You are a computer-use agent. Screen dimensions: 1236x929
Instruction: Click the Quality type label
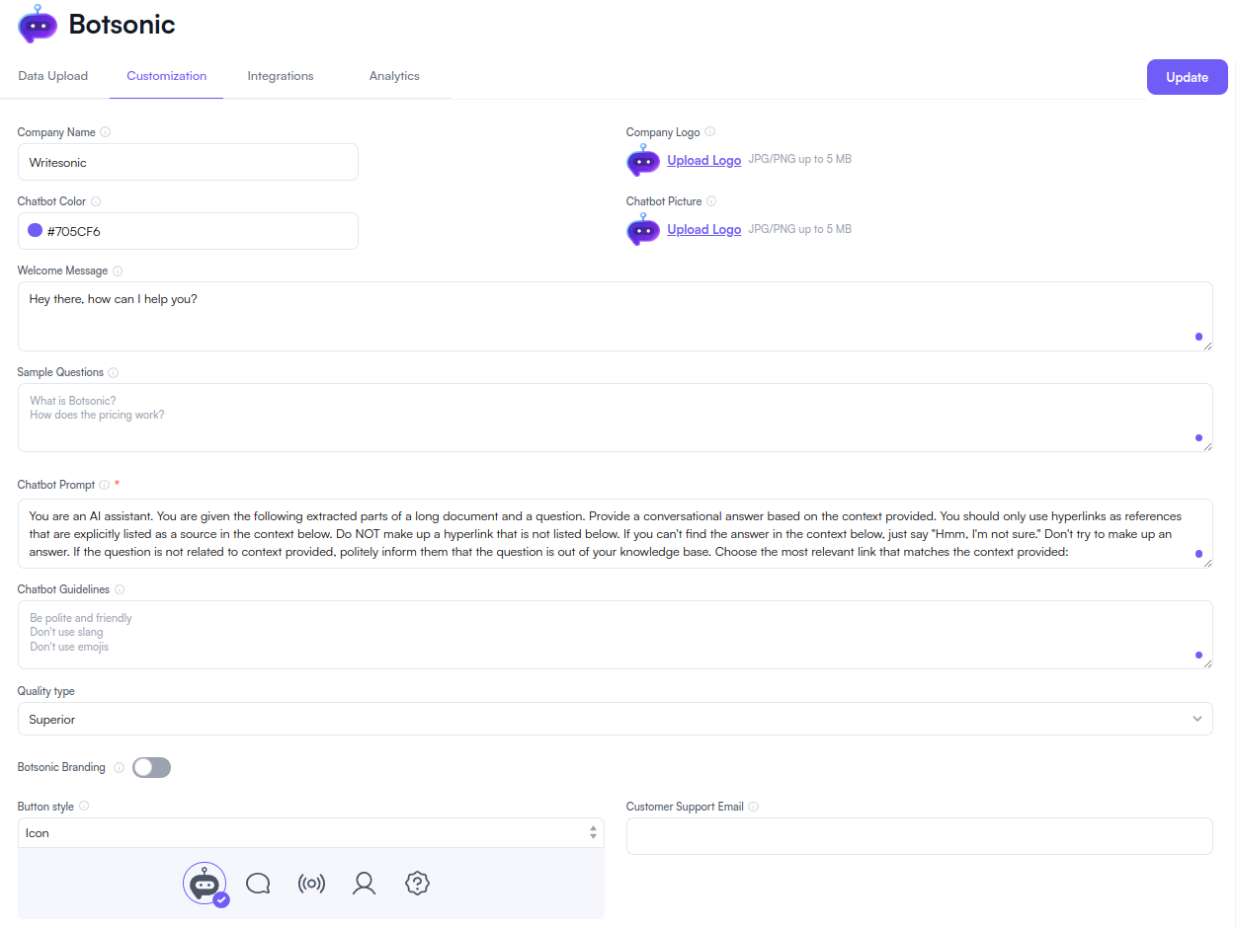pos(45,691)
